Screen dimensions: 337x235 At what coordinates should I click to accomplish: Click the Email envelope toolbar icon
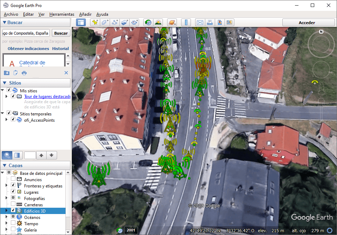[x=200, y=22]
